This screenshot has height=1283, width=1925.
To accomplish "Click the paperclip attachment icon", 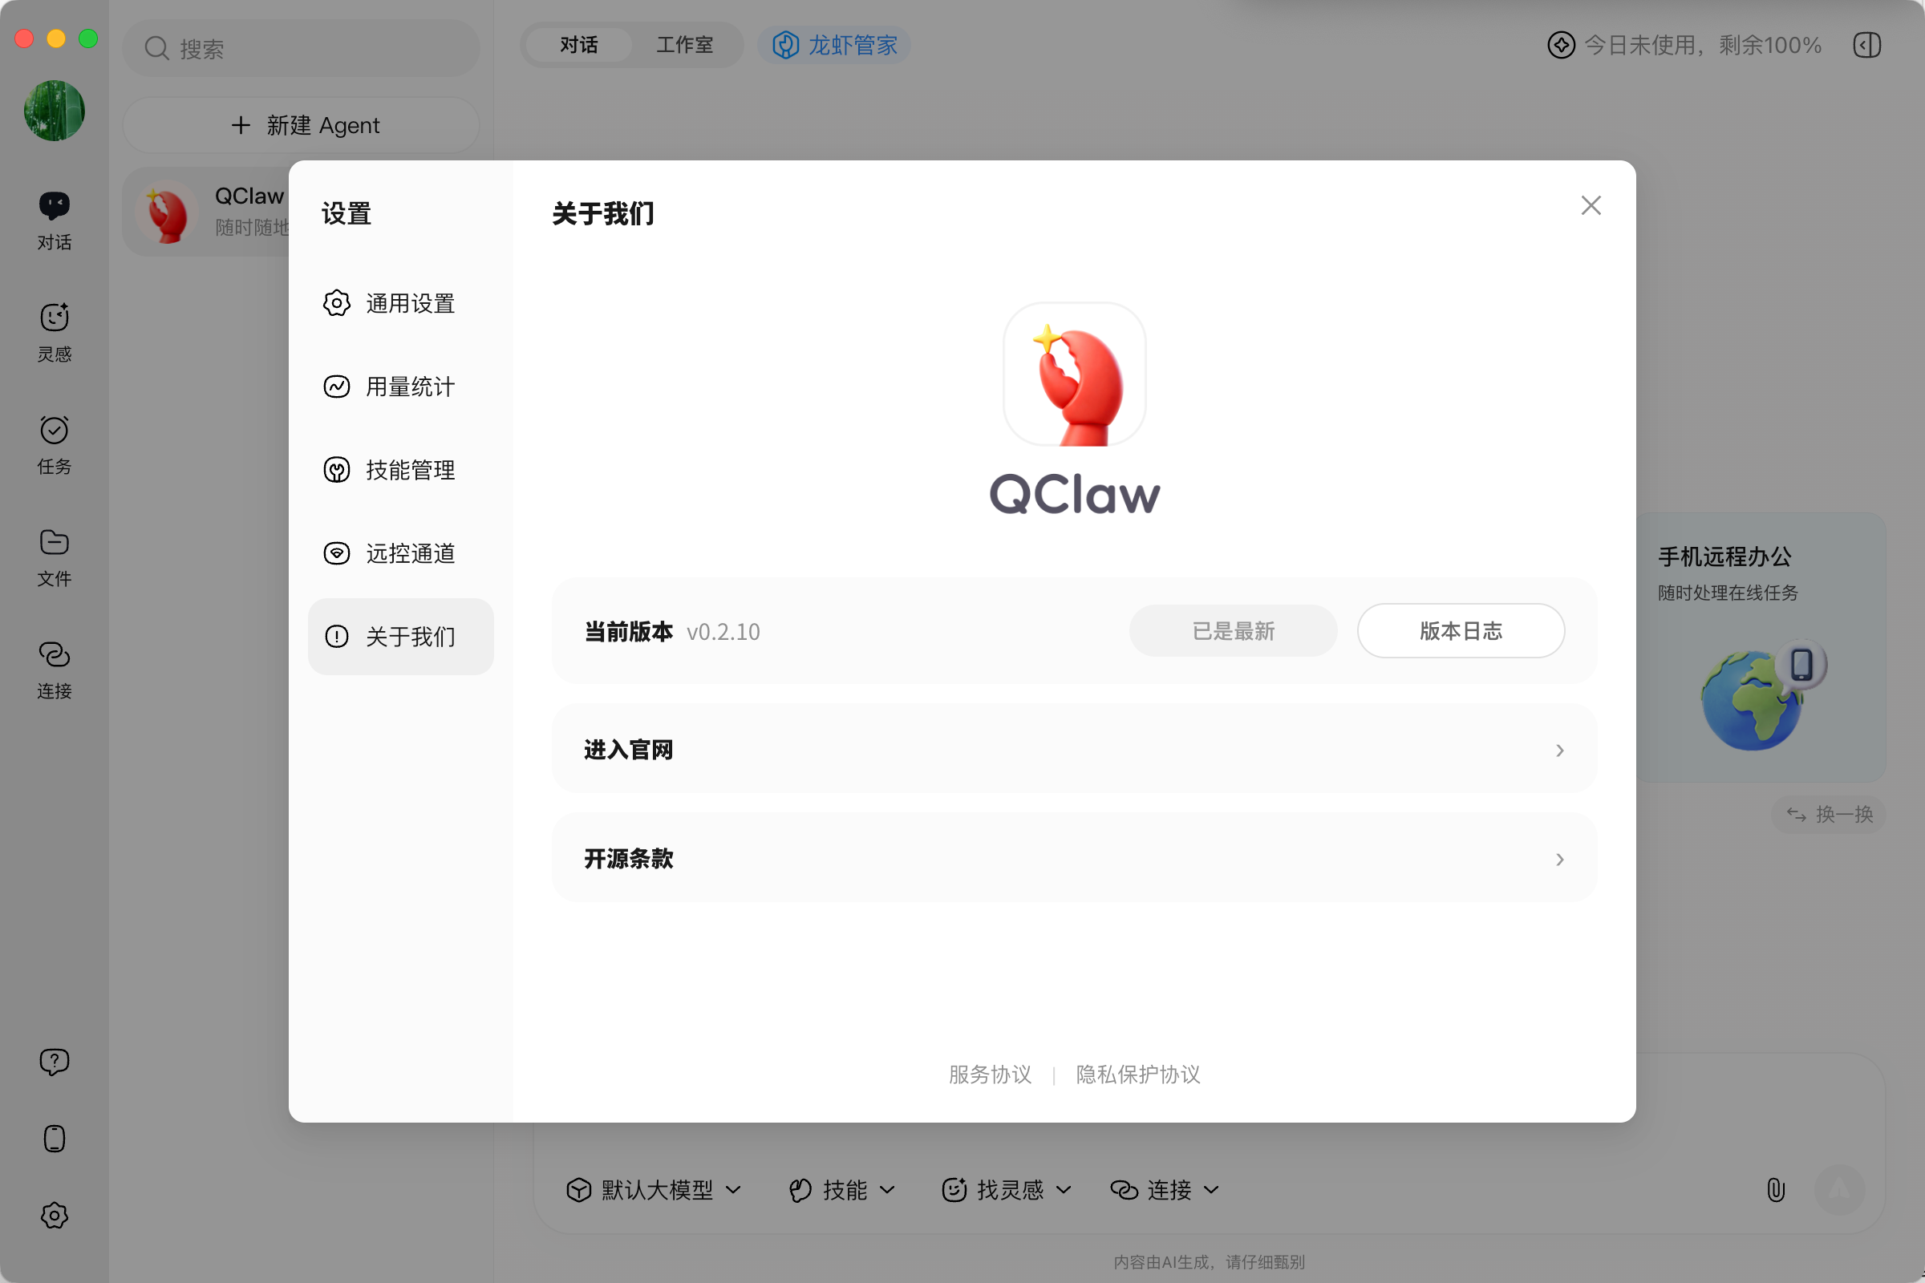I will (1775, 1190).
